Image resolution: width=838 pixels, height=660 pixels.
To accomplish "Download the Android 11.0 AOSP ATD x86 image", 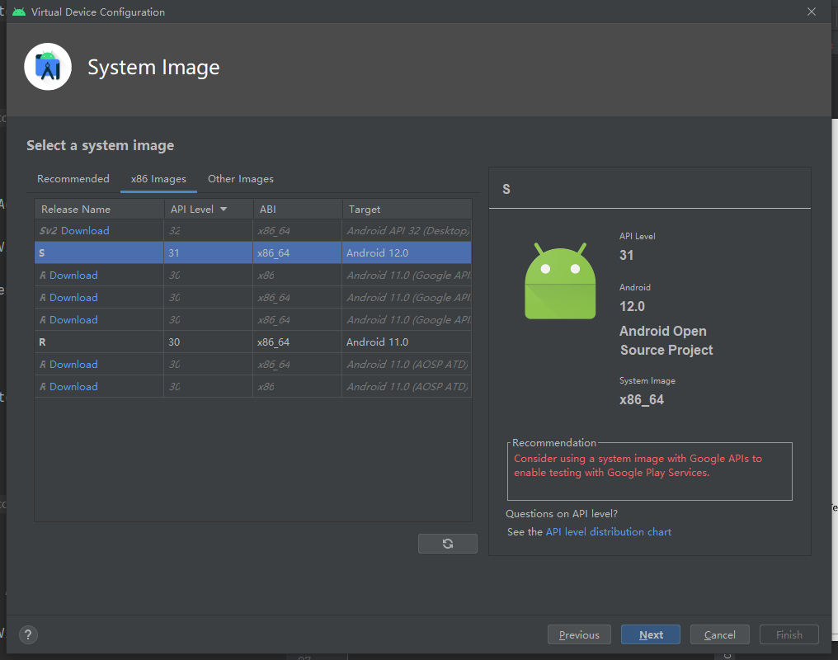I will point(73,387).
